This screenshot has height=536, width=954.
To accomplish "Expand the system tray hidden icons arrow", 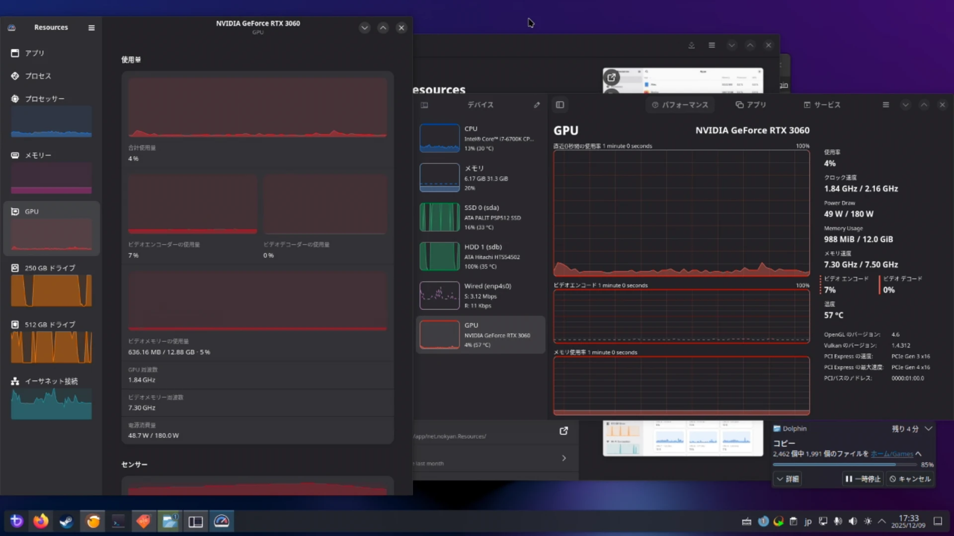I will pos(882,521).
